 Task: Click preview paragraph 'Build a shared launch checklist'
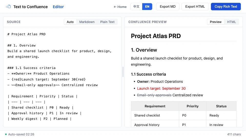pos(177,61)
